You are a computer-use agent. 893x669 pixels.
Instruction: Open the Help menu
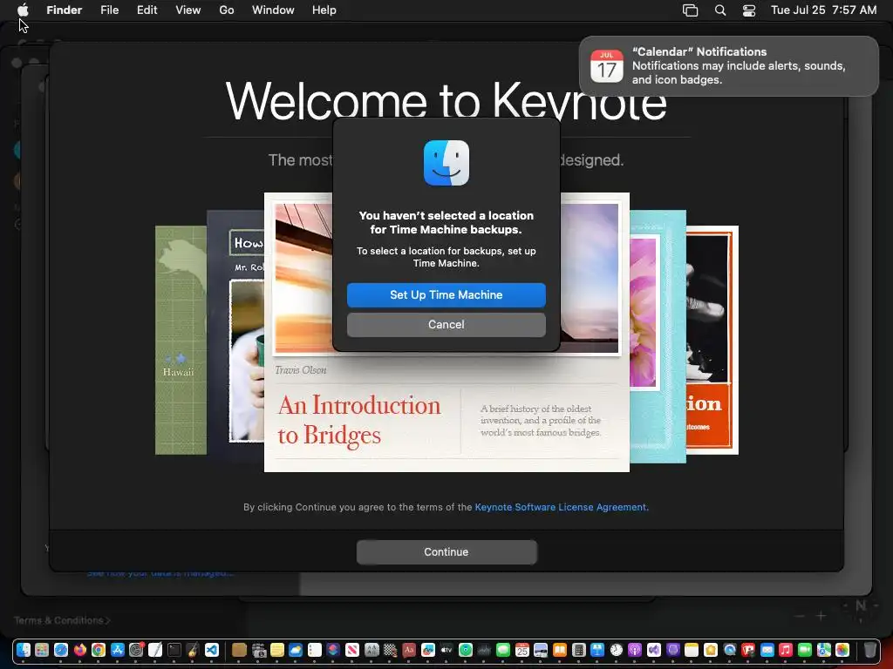point(324,10)
